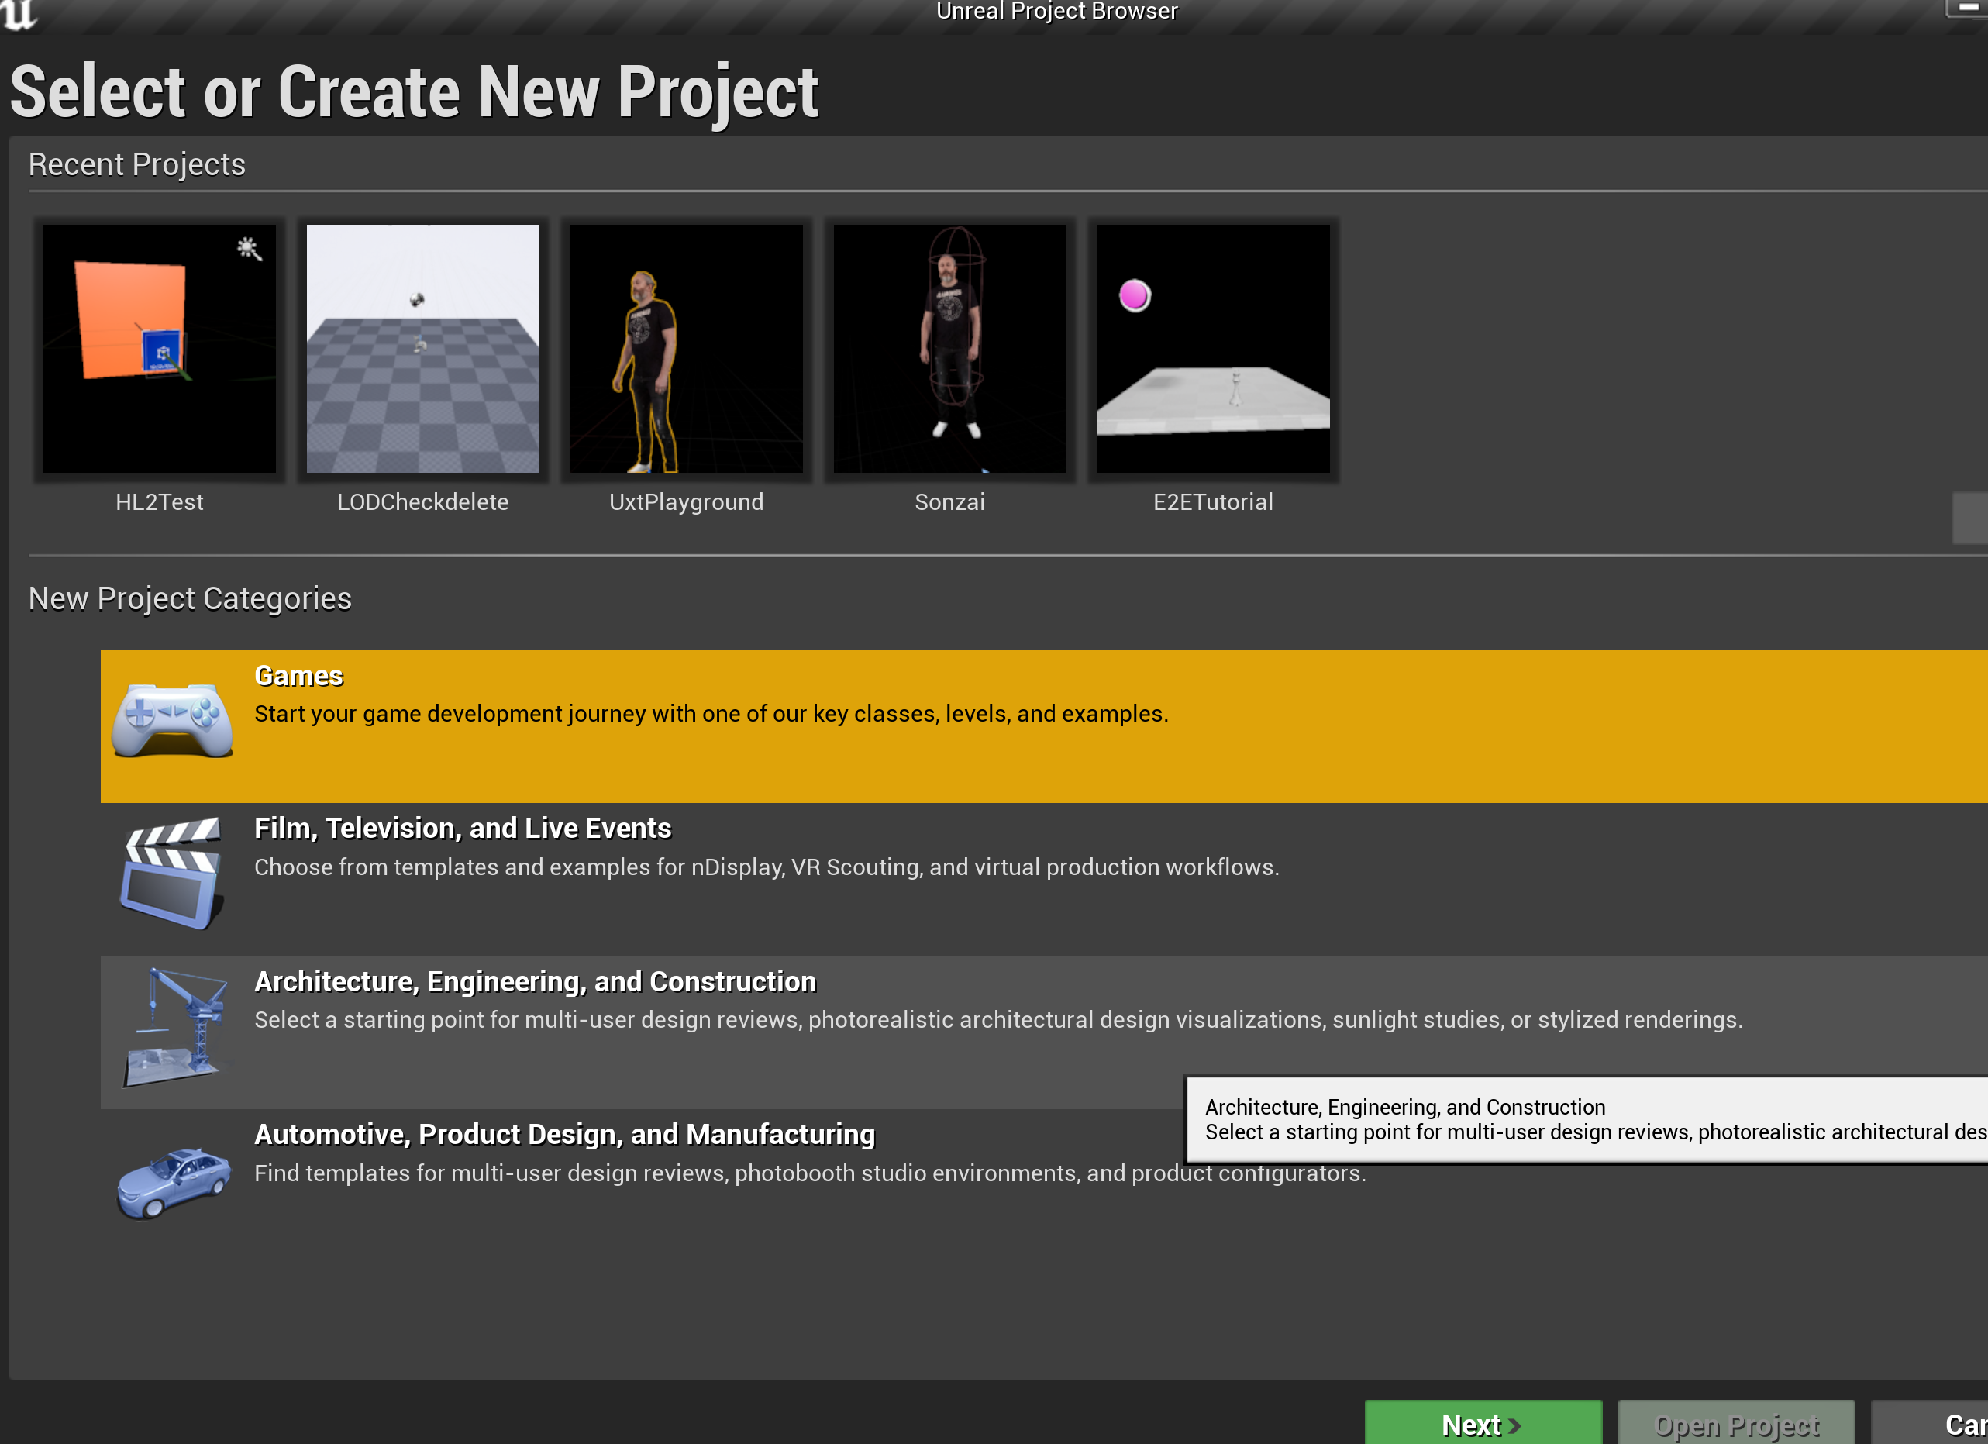Select the LODCheckdelete project thumbnail
Screen dimensions: 1988x1444
point(422,349)
